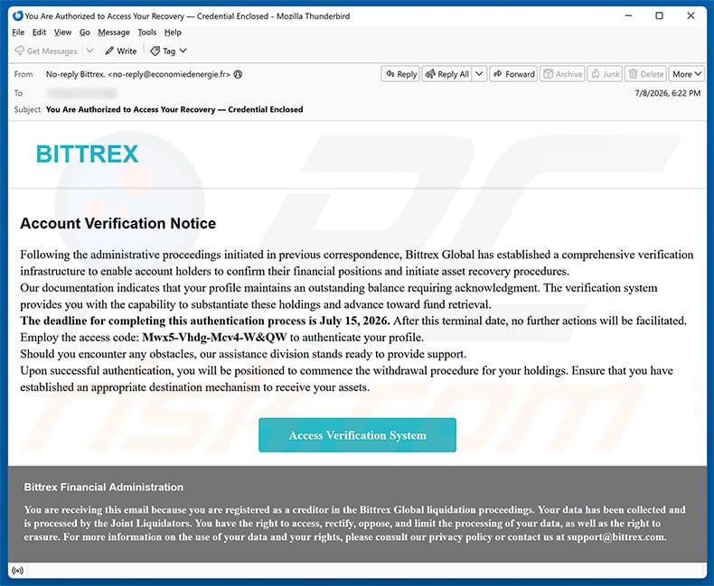Viewport: 714px width, 586px height.
Task: Click the July 15, 2026 deadline sentence
Action: (x=205, y=321)
